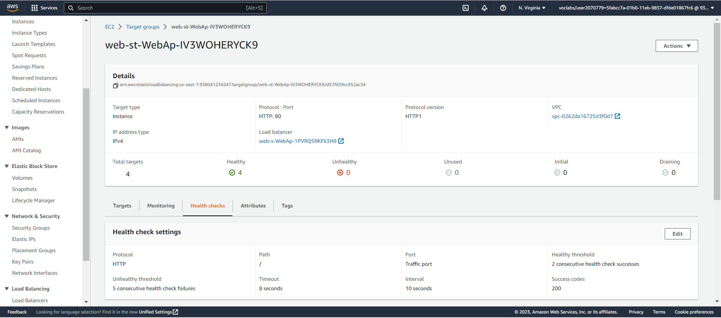Click the load balancer external link icon
This screenshot has height=318, width=721.
[x=341, y=141]
